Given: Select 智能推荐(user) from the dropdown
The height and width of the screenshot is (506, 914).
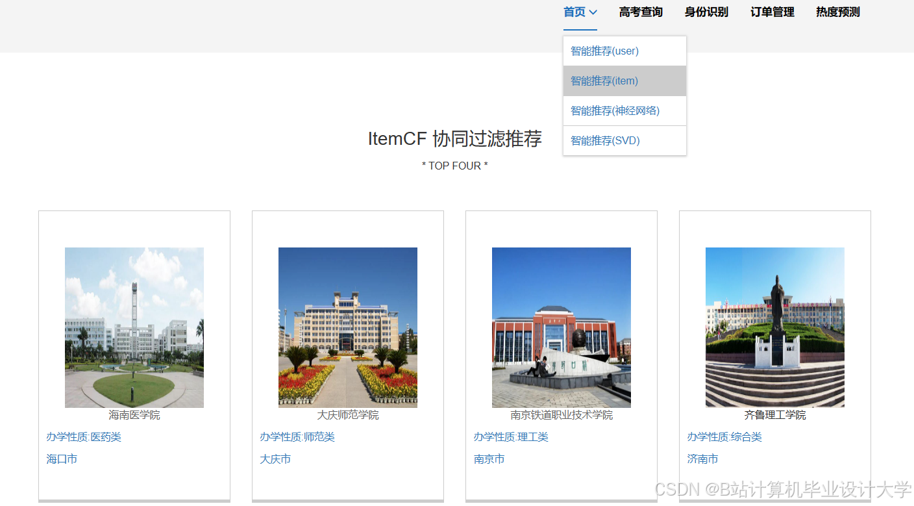Looking at the screenshot, I should point(604,51).
